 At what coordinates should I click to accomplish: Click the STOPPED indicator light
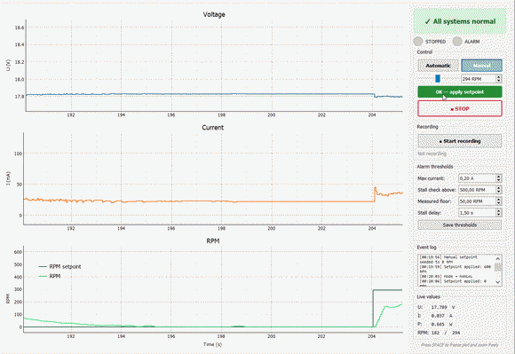click(418, 42)
